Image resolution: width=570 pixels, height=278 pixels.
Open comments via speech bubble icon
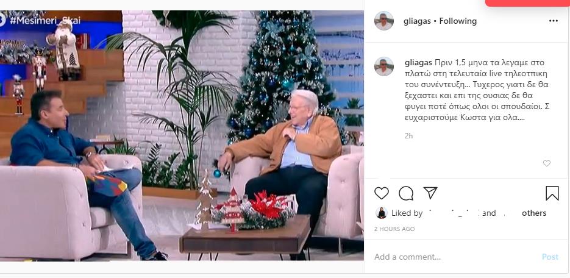click(406, 193)
